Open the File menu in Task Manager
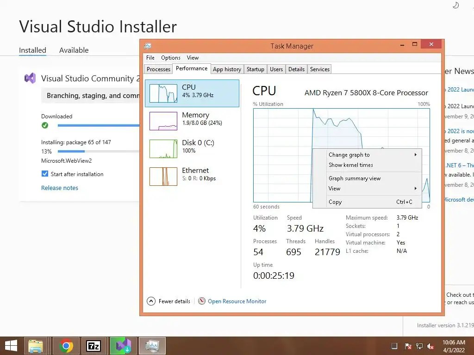The width and height of the screenshot is (474, 355). coord(150,58)
